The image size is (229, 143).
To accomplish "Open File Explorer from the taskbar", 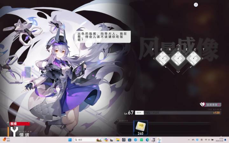I will click(118, 140).
